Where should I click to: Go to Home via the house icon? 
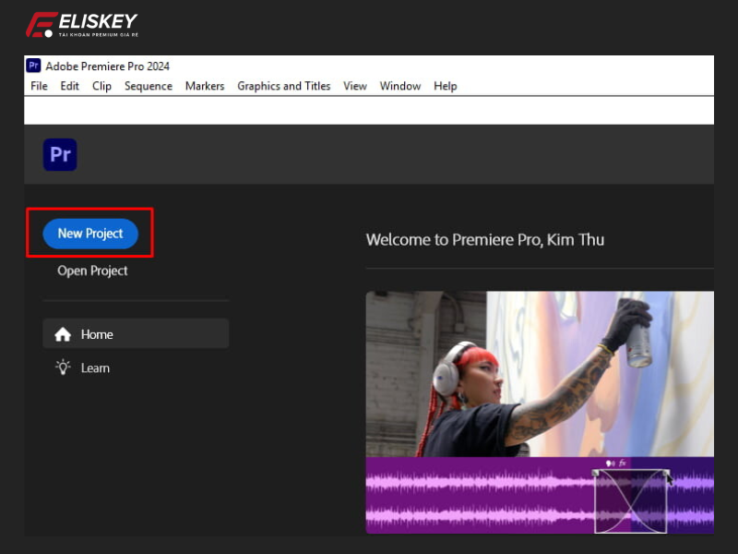(63, 334)
